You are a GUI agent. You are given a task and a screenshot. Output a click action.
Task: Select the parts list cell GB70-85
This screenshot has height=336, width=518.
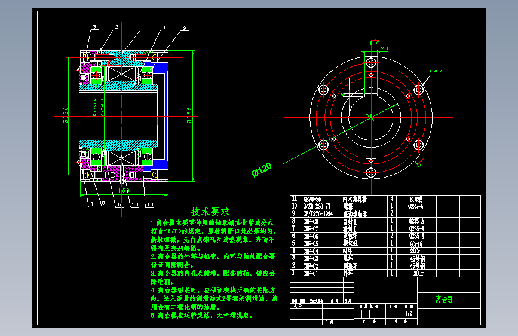312,200
